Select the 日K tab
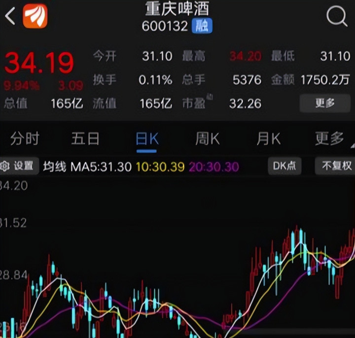The image size is (355, 338). coord(147,138)
